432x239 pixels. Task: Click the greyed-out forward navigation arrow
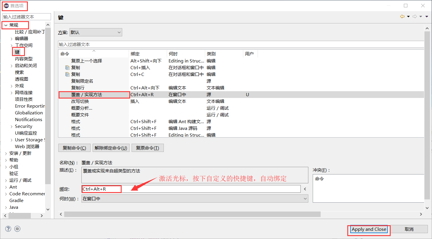point(414,17)
